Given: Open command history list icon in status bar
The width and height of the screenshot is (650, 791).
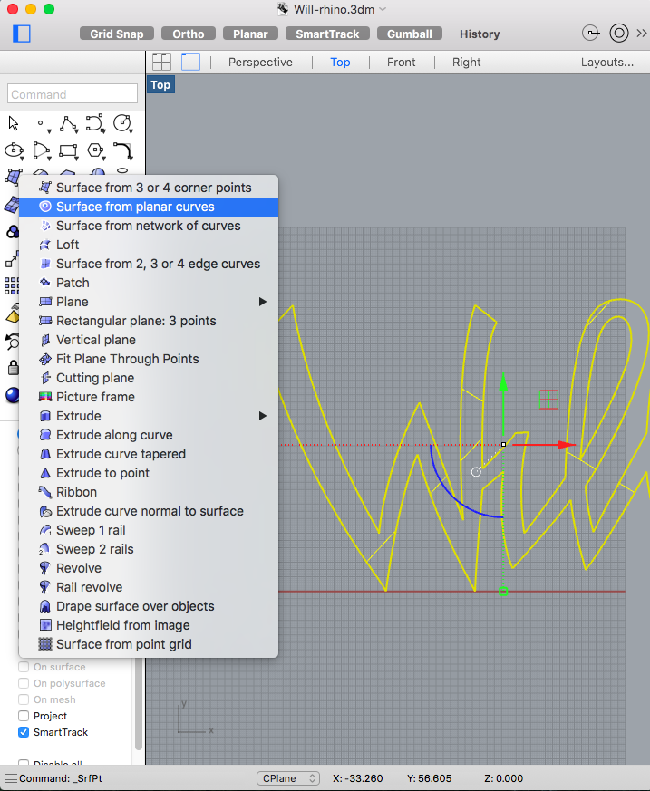Looking at the screenshot, I should coord(11,778).
